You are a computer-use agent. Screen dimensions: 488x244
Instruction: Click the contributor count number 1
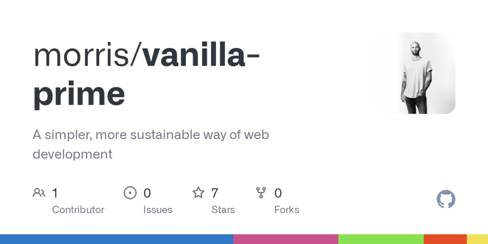click(x=55, y=193)
